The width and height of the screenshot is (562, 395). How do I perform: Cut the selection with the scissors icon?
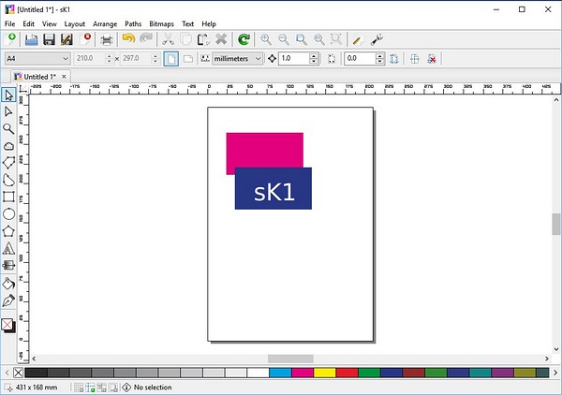168,39
